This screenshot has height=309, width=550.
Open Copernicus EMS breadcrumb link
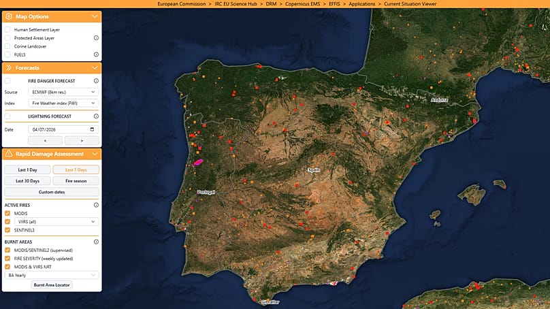pos(303,4)
